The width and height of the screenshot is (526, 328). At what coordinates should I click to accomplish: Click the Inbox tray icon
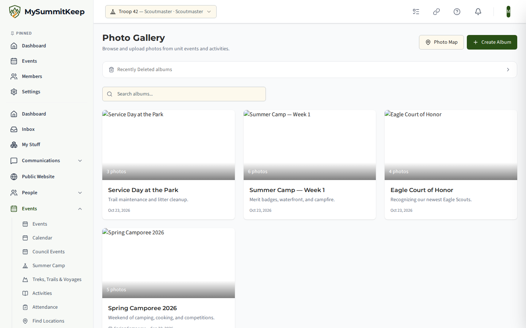(x=14, y=129)
